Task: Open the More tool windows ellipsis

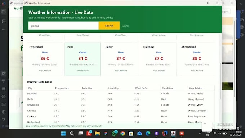Action: [x=4, y=29]
